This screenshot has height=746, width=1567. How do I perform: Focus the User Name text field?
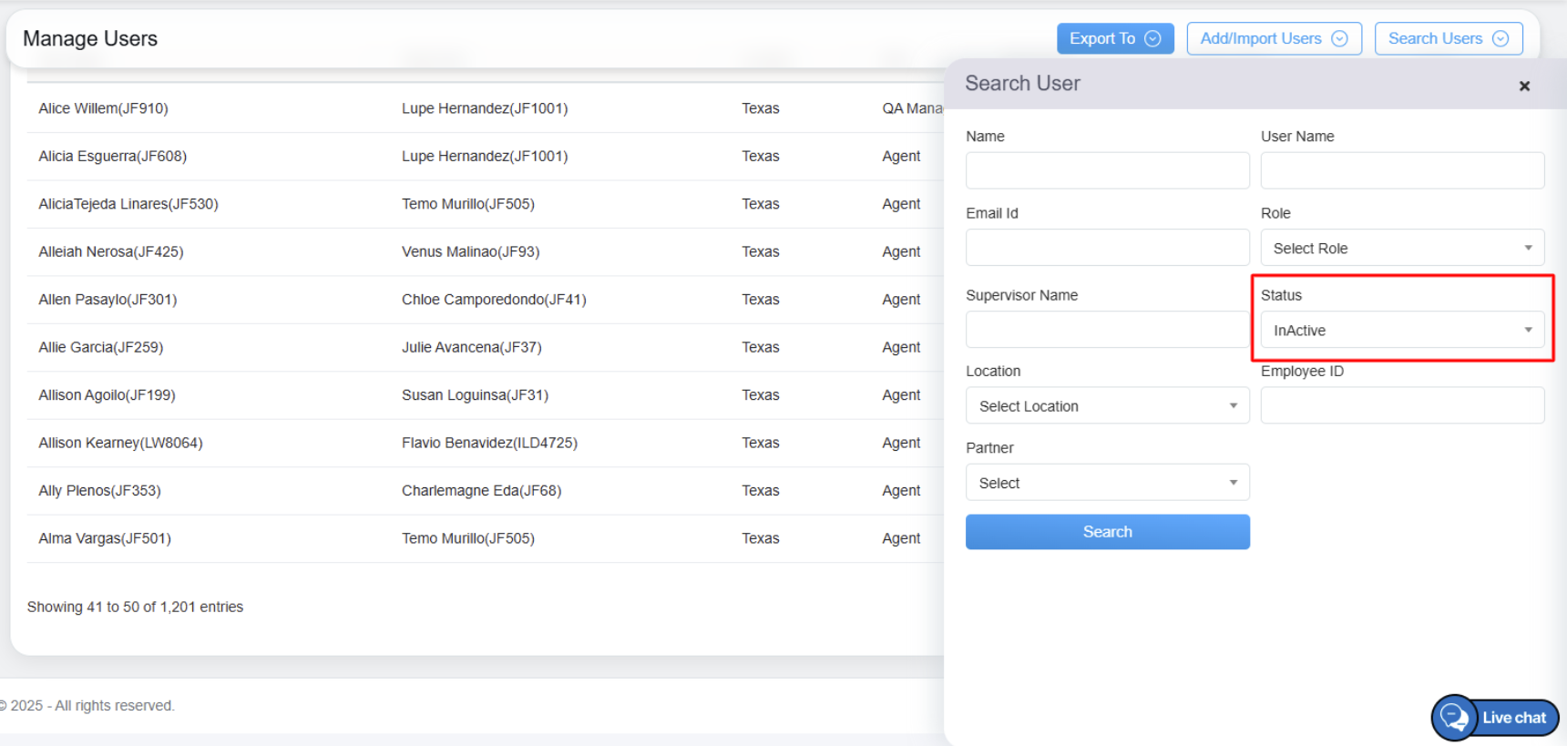(1401, 170)
